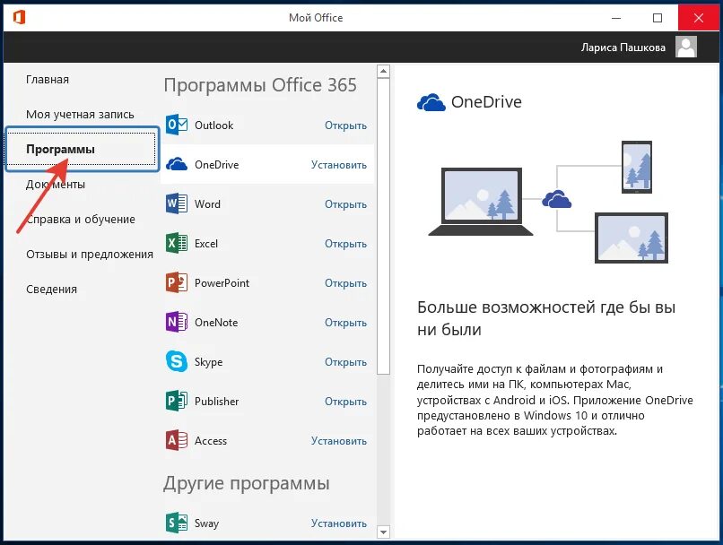Screen dimensions: 723x545
Task: Click Открыть next to Publisher
Action: (345, 402)
